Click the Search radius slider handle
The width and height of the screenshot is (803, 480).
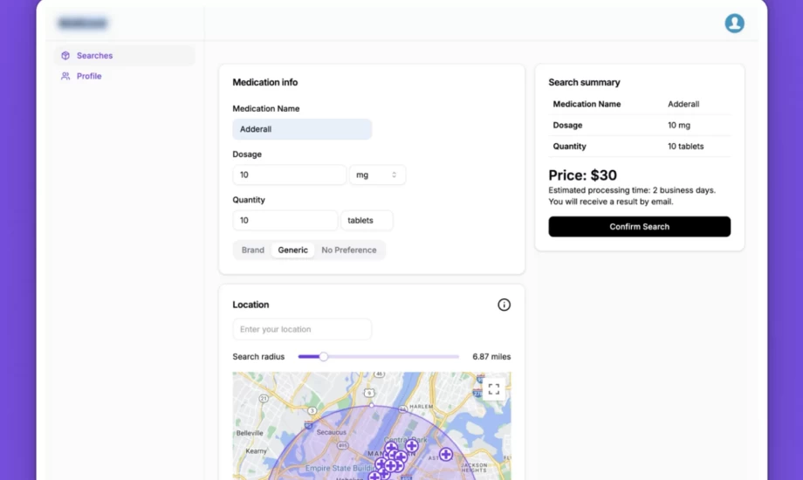coord(323,357)
